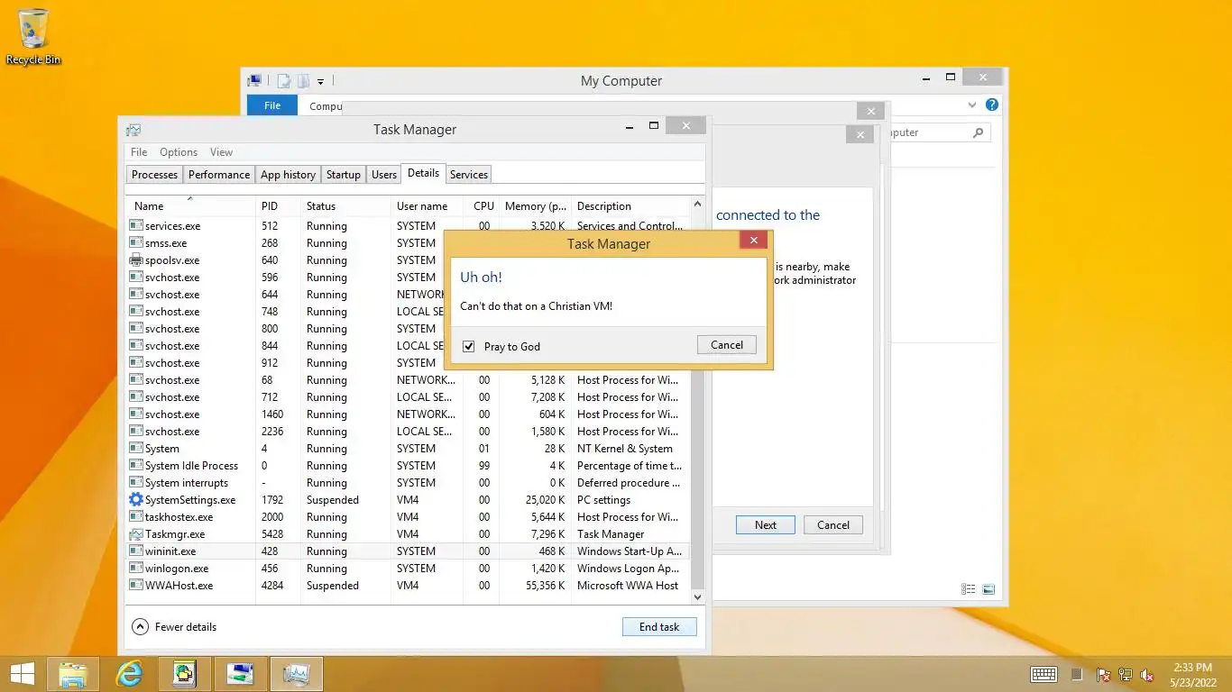This screenshot has width=1232, height=692.
Task: Click the Task Manager taskbar icon
Action: click(x=297, y=674)
